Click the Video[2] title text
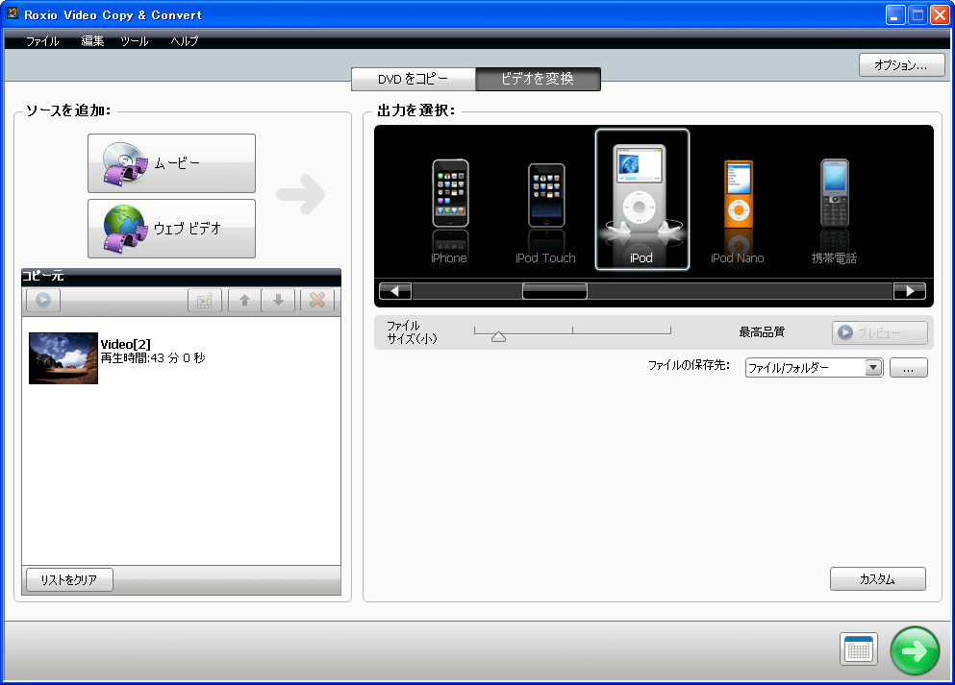The width and height of the screenshot is (955, 685). tap(125, 344)
